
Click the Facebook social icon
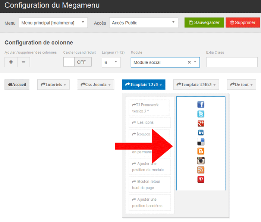[x=201, y=104]
